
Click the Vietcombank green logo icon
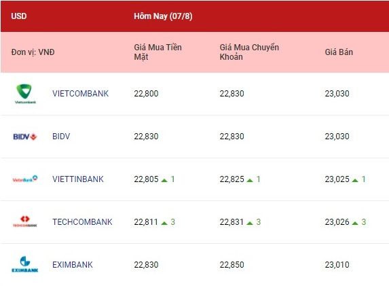pos(25,94)
